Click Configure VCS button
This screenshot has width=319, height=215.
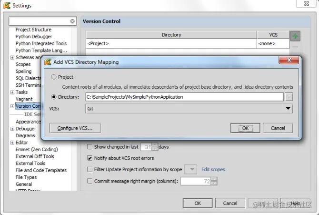75,128
